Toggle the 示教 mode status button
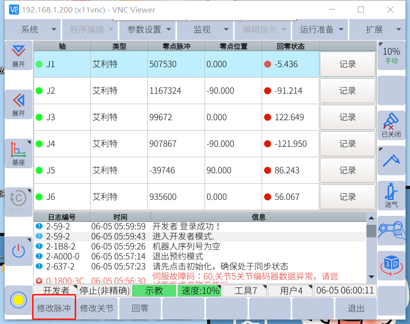This screenshot has height=324, width=410. 154,290
